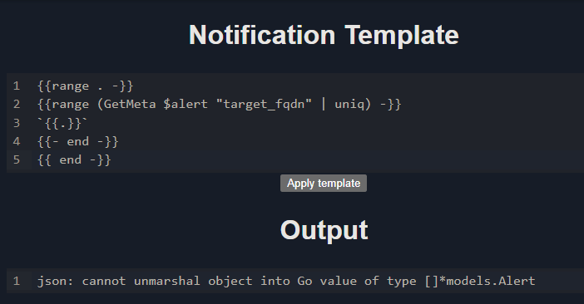Click the json unmarshal error output line
Screen dimensions: 584x304
(286, 281)
